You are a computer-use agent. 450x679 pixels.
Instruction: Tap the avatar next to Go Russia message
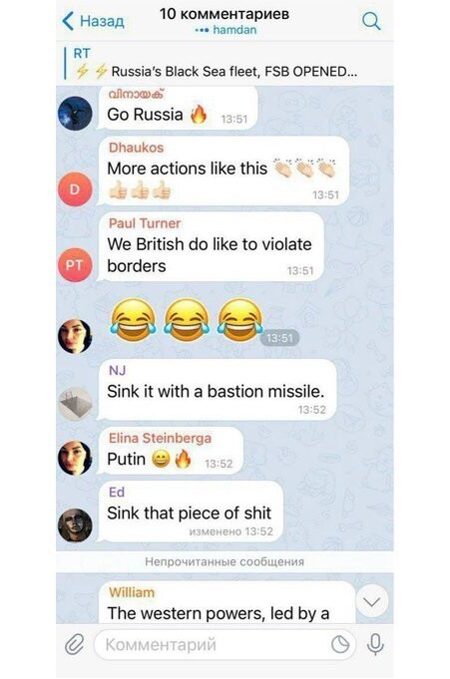click(75, 113)
